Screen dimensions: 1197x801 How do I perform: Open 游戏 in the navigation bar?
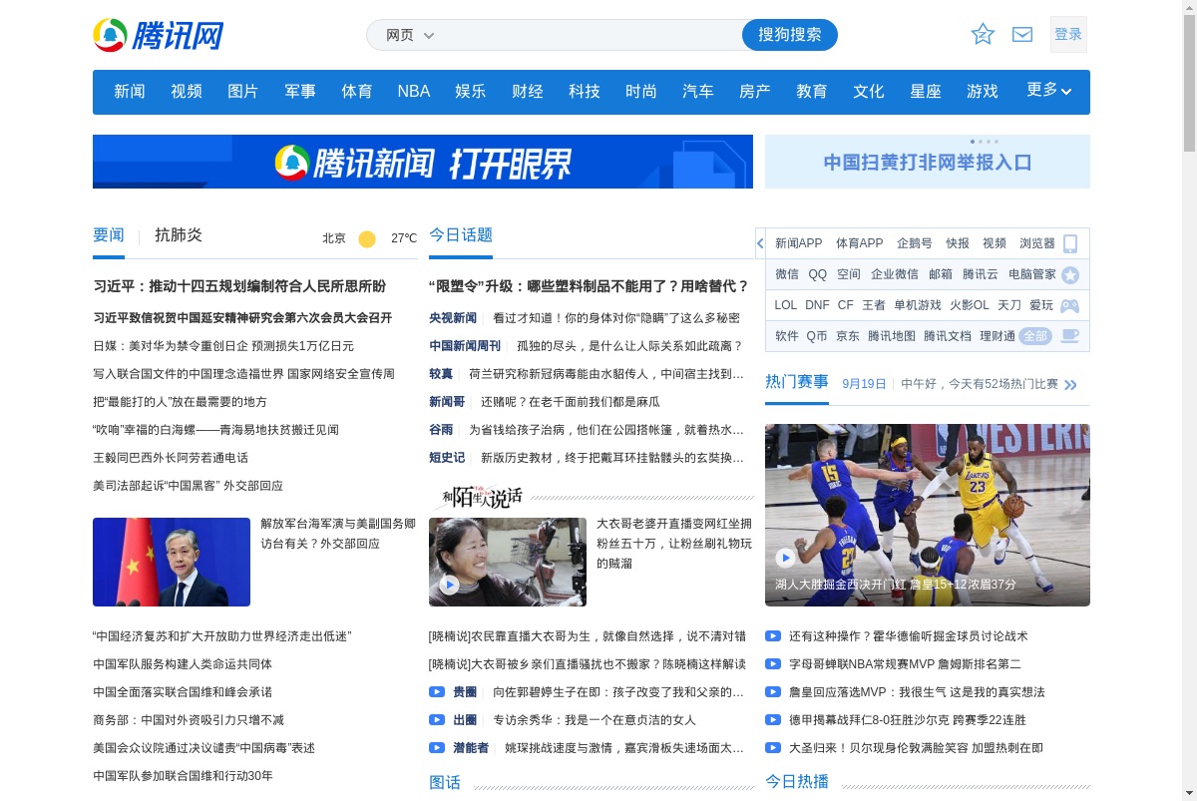pyautogui.click(x=983, y=91)
